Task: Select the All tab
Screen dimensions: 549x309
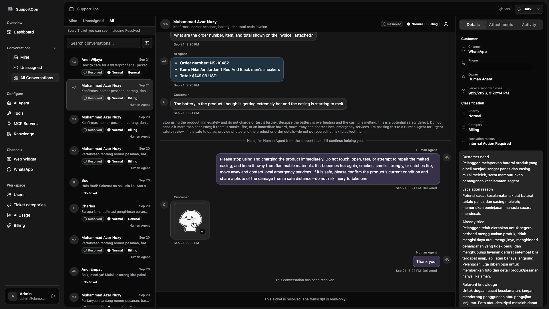Action: tap(112, 21)
